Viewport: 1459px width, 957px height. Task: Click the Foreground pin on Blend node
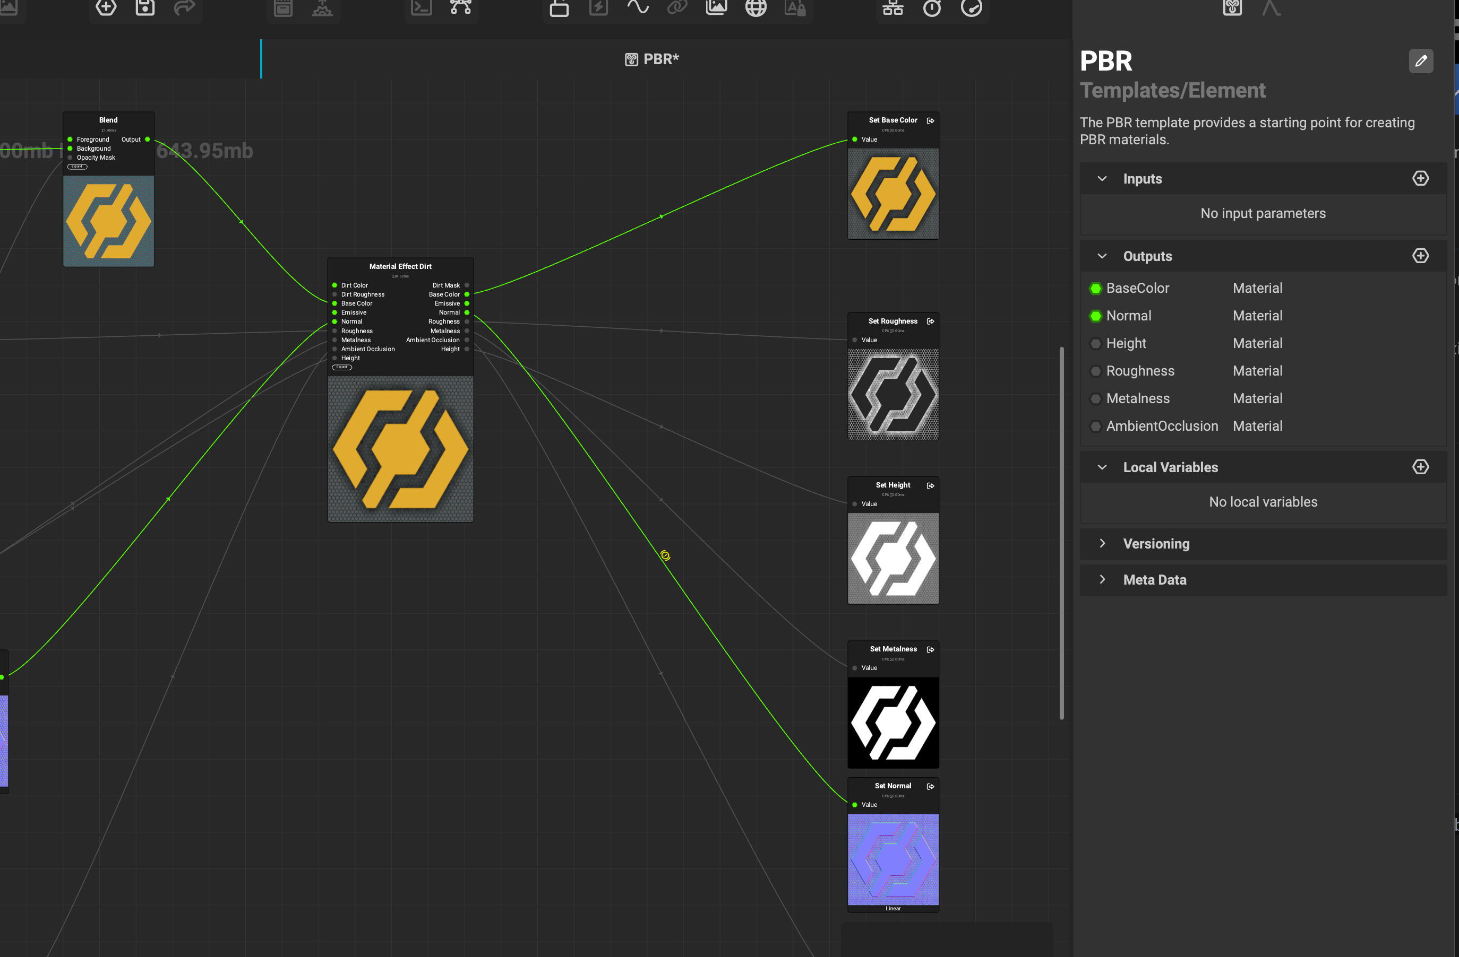point(70,140)
